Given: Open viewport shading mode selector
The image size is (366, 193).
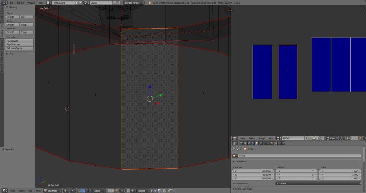Looking at the screenshot, I should pos(66,190).
